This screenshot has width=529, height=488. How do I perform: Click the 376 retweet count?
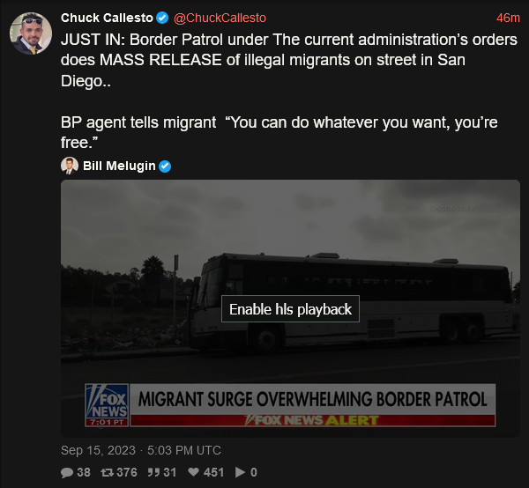point(126,472)
